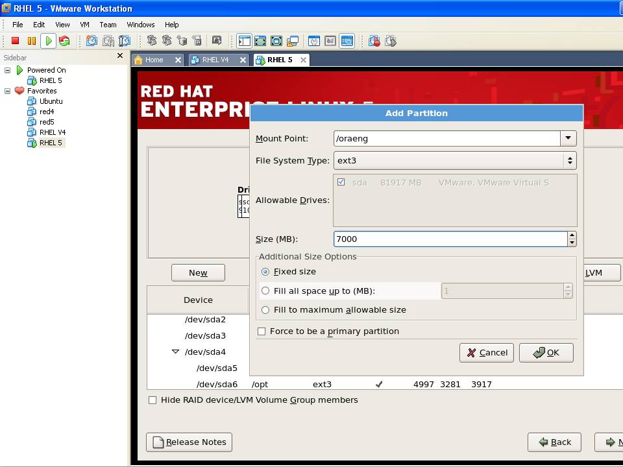The image size is (623, 467).
Task: Click the Full Screen mode icon
Action: [276, 41]
